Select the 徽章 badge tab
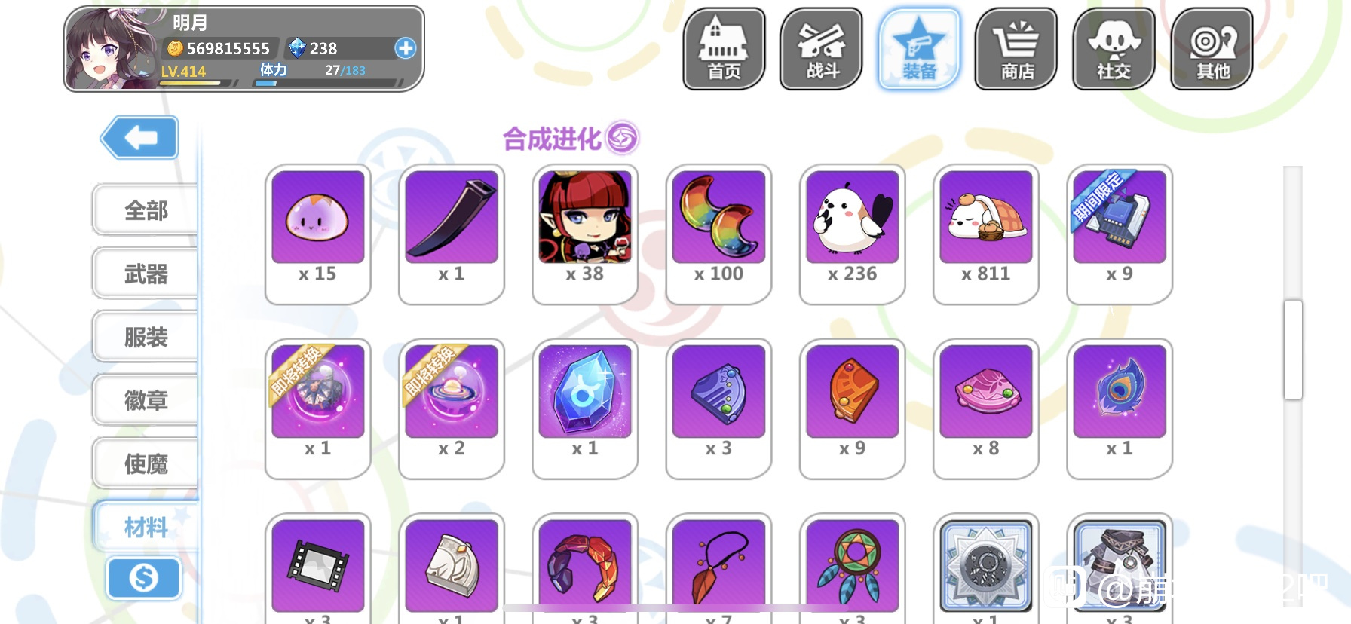Image resolution: width=1351 pixels, height=624 pixels. (x=146, y=401)
